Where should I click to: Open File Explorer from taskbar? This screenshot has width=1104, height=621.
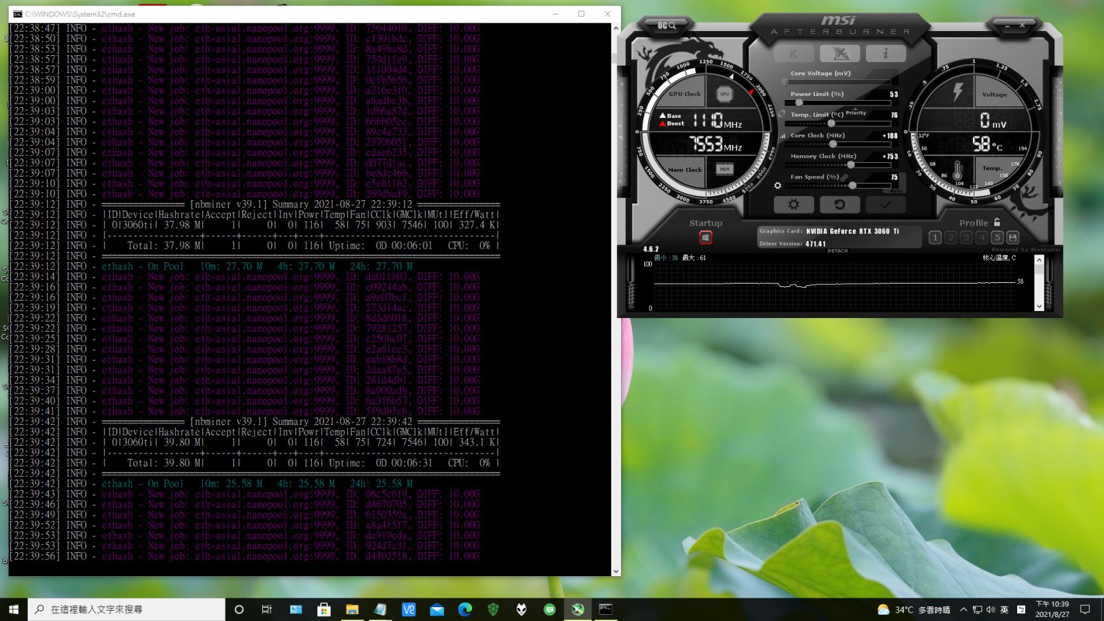pos(352,609)
